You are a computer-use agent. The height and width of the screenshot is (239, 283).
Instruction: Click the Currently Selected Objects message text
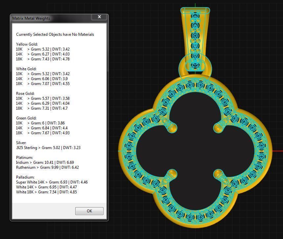point(55,34)
